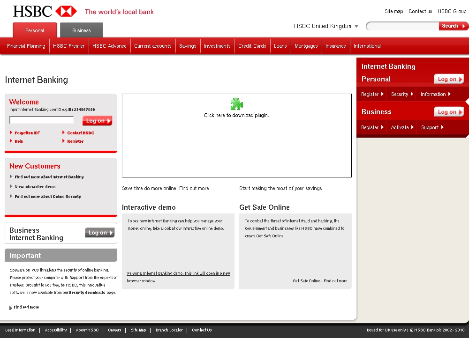Open Contact Us in the footer
This screenshot has height=338, width=469.
click(x=202, y=330)
